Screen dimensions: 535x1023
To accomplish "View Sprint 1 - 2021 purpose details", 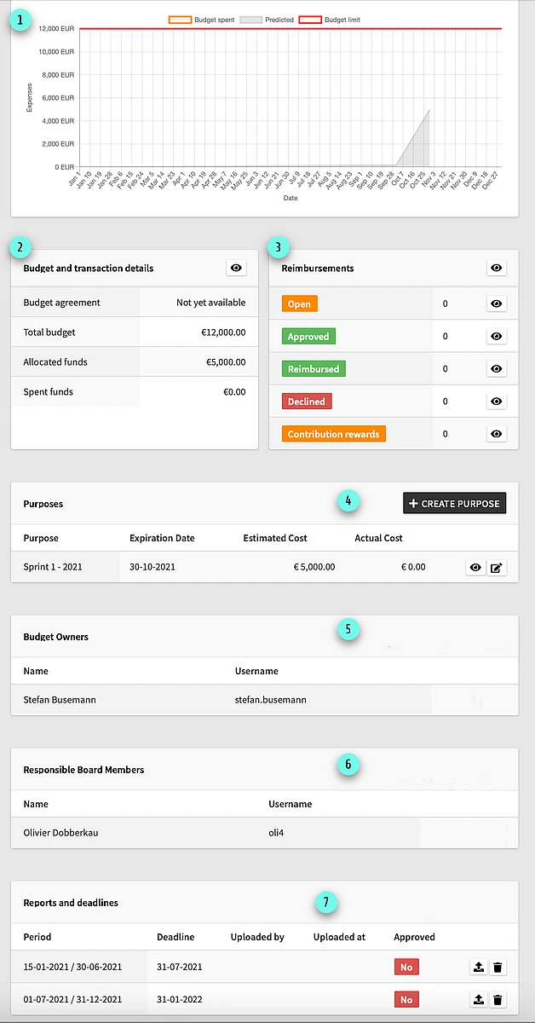I will tap(475, 568).
